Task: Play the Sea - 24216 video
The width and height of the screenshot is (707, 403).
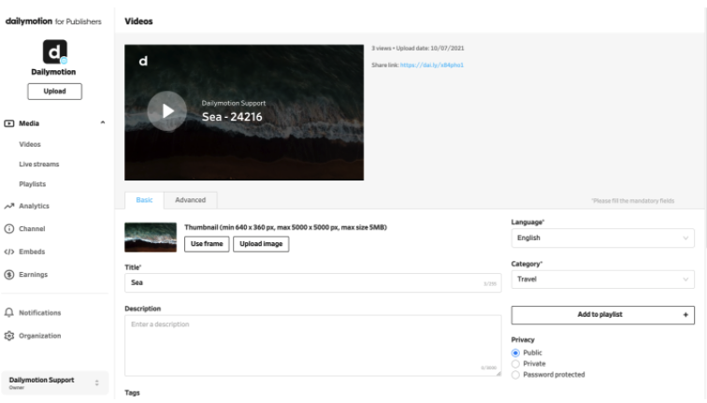Action: 166,111
